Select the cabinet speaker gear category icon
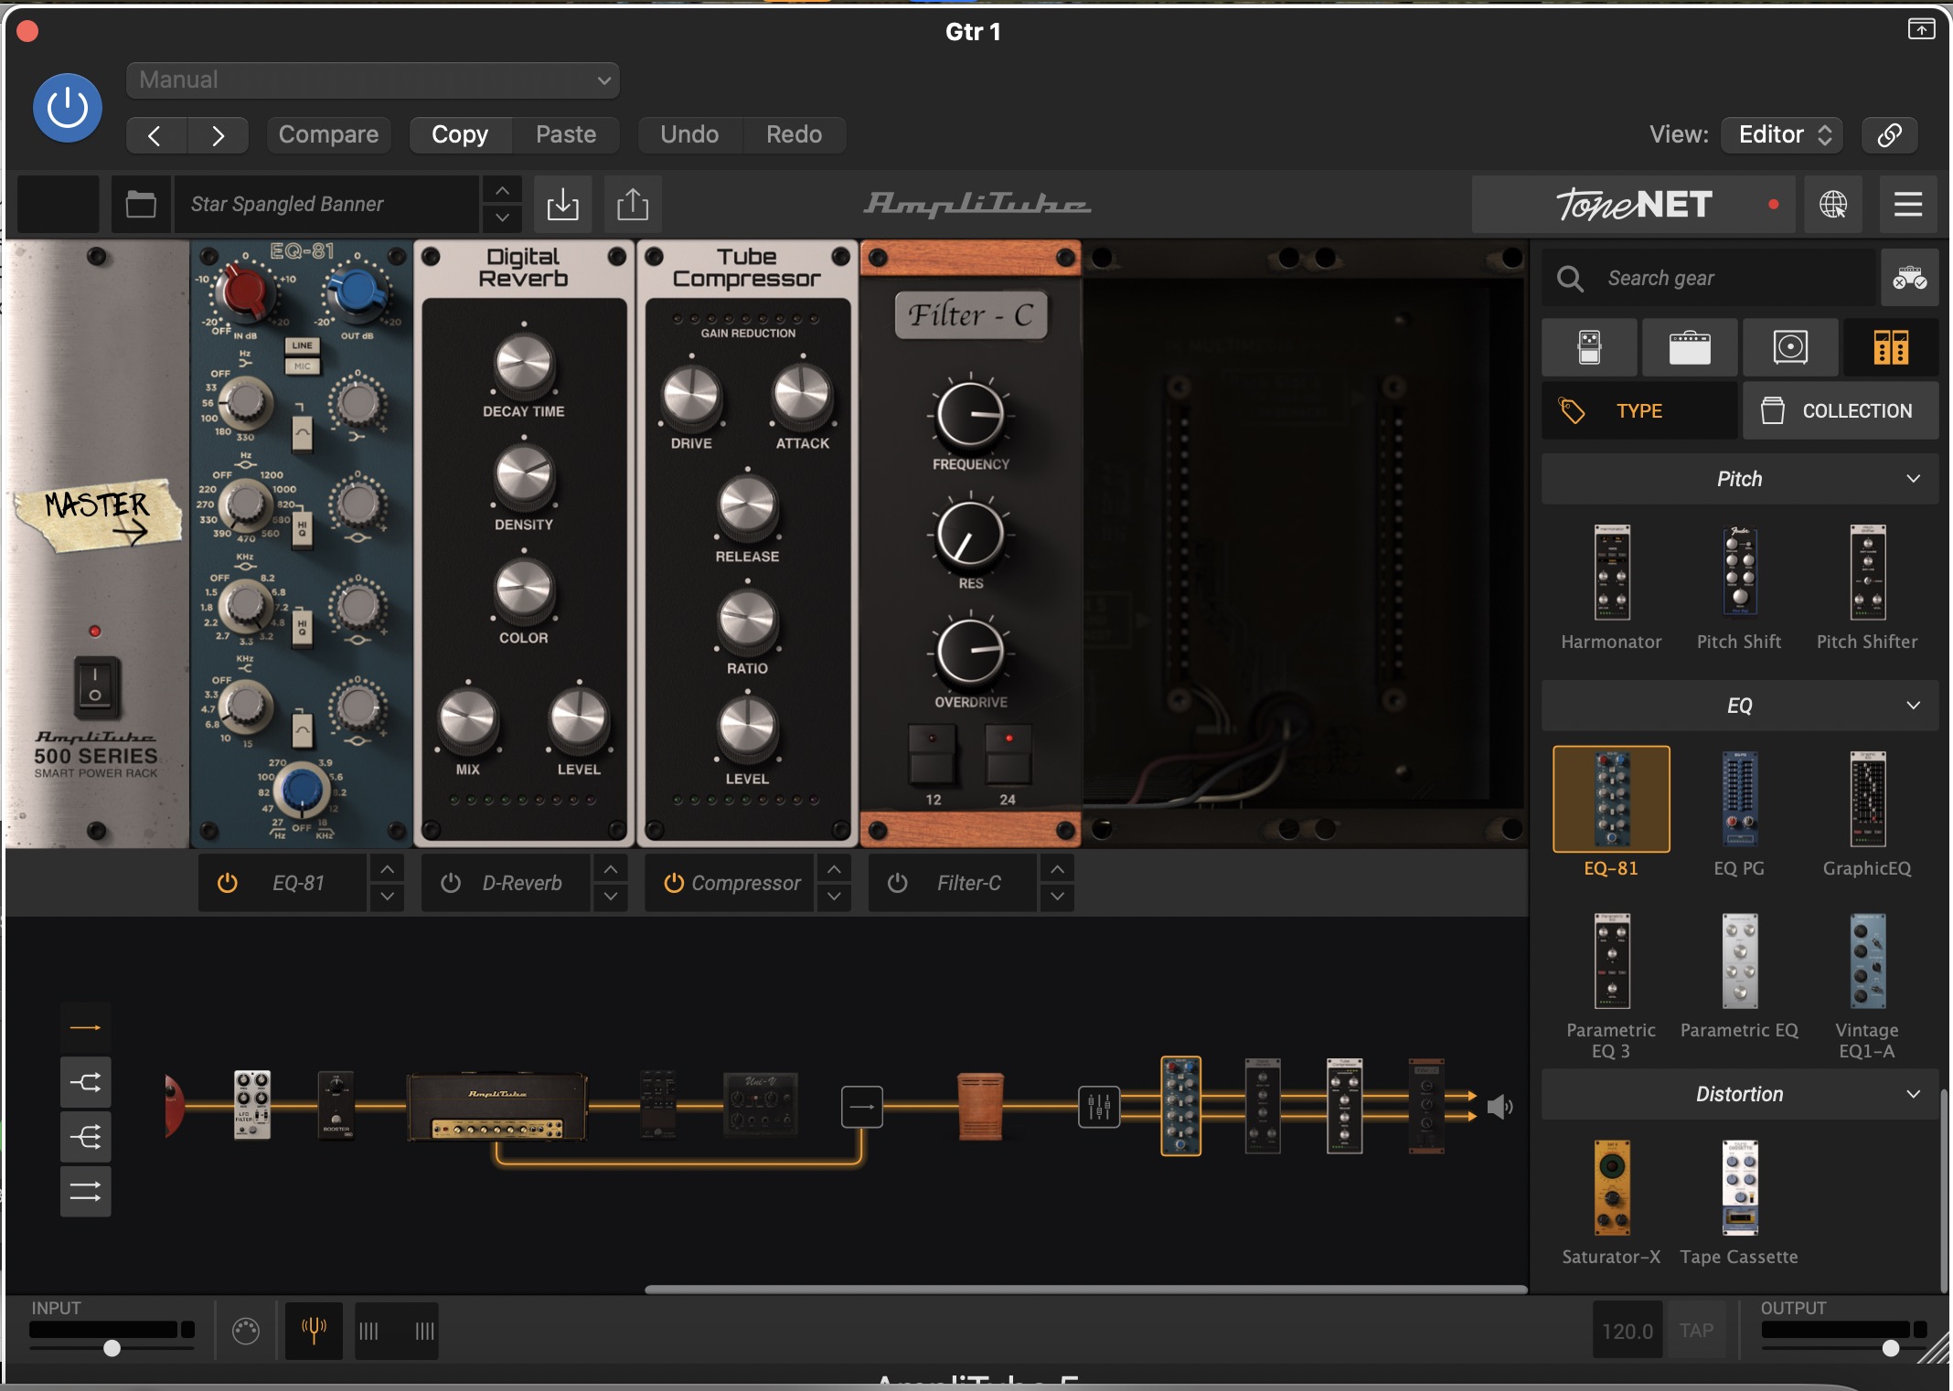The width and height of the screenshot is (1953, 1391). point(1789,347)
